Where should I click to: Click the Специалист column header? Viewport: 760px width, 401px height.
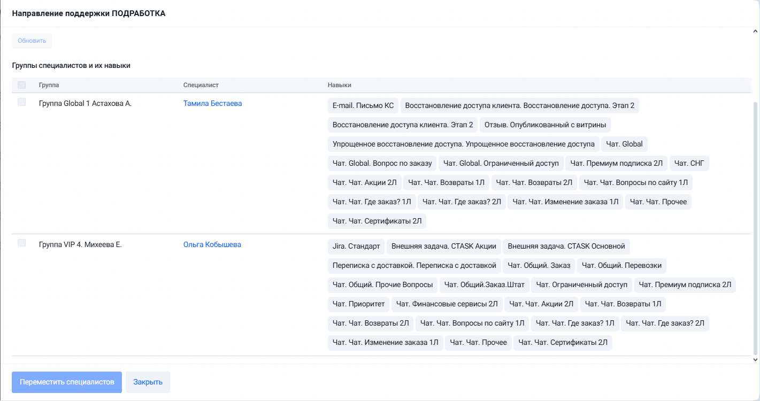point(201,85)
